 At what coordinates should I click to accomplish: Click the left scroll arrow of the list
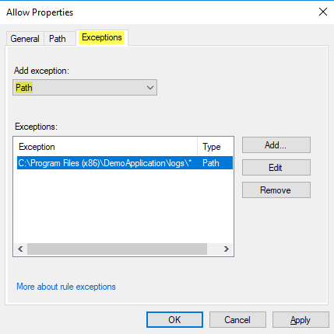[x=20, y=249]
